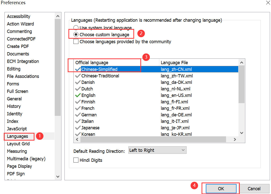Image resolution: width=271 pixels, height=194 pixels.
Task: Click the checkmark icon beside Finnish
Action: [x=78, y=102]
